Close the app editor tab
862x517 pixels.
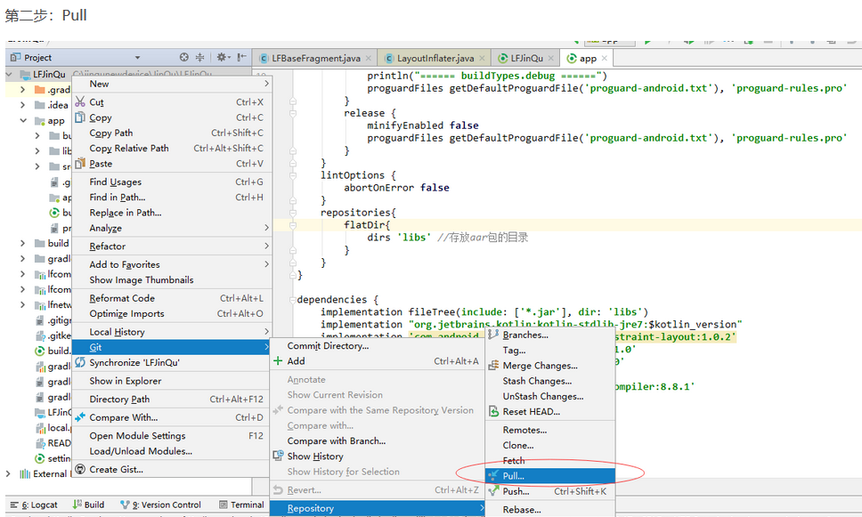[605, 58]
